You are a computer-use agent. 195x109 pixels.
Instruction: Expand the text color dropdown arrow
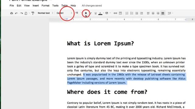(x=104, y=13)
